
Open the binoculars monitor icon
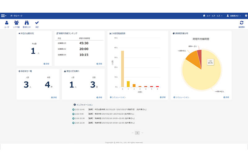pyautogui.click(x=27, y=23)
